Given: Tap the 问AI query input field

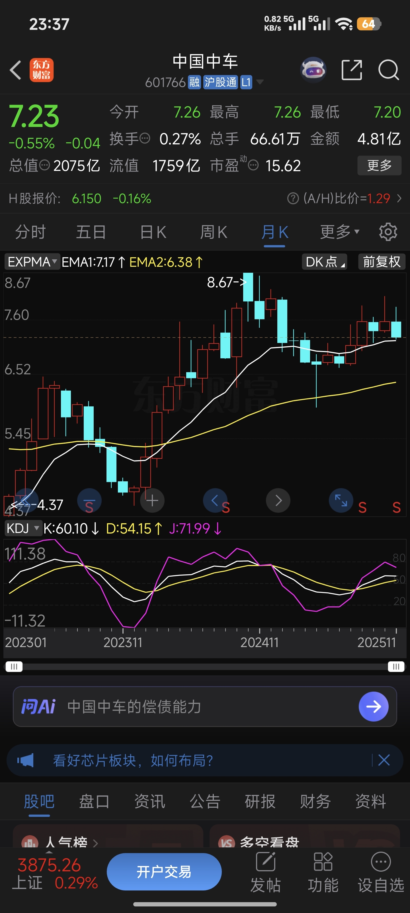Looking at the screenshot, I should point(205,706).
